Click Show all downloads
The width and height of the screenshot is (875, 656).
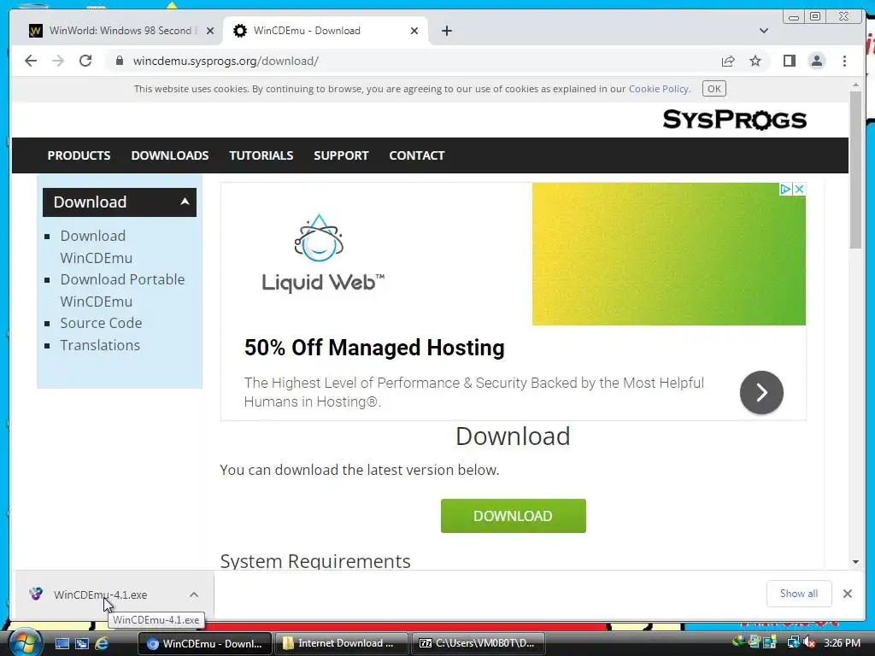(799, 594)
